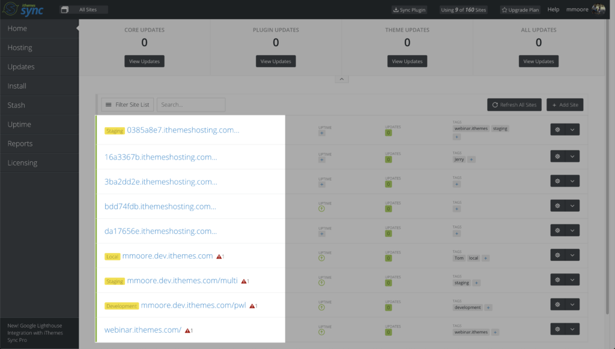The image size is (615, 349).
Task: Click the Add Site button
Action: tap(565, 104)
